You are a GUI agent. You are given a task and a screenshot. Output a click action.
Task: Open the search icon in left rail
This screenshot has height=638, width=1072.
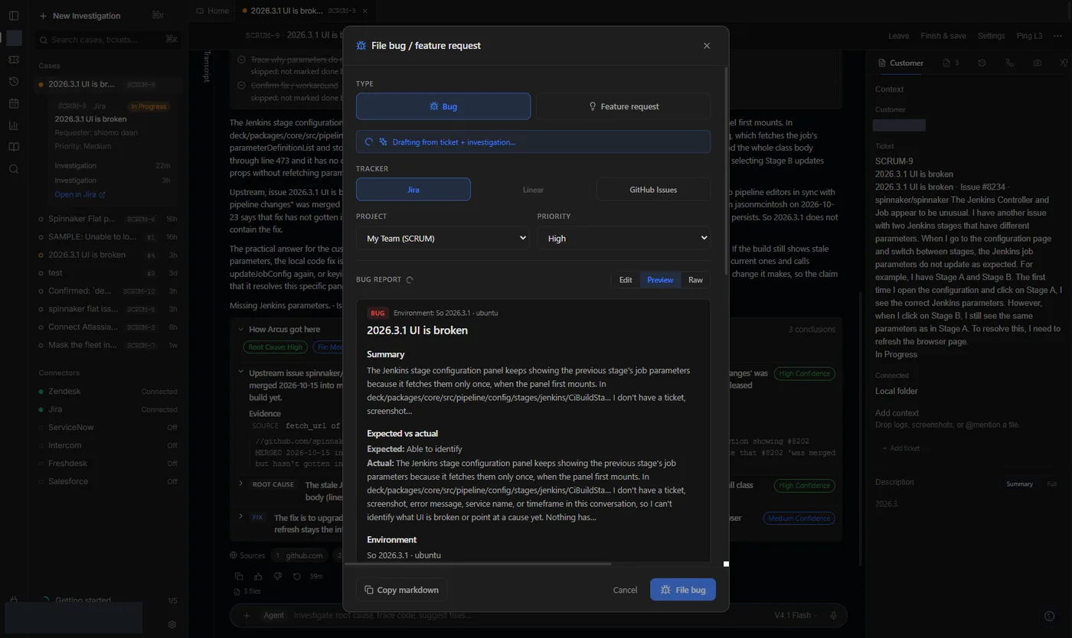pyautogui.click(x=14, y=169)
